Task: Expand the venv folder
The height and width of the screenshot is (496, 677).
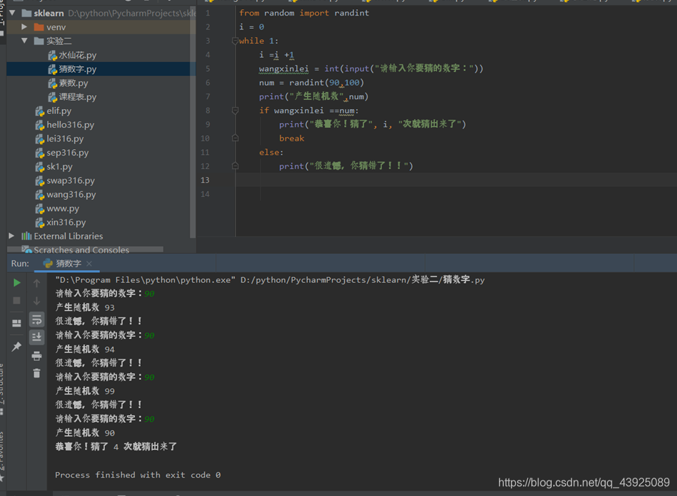Action: point(25,27)
